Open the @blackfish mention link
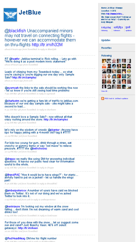The height and width of the screenshot is (242, 136). tap(15, 31)
